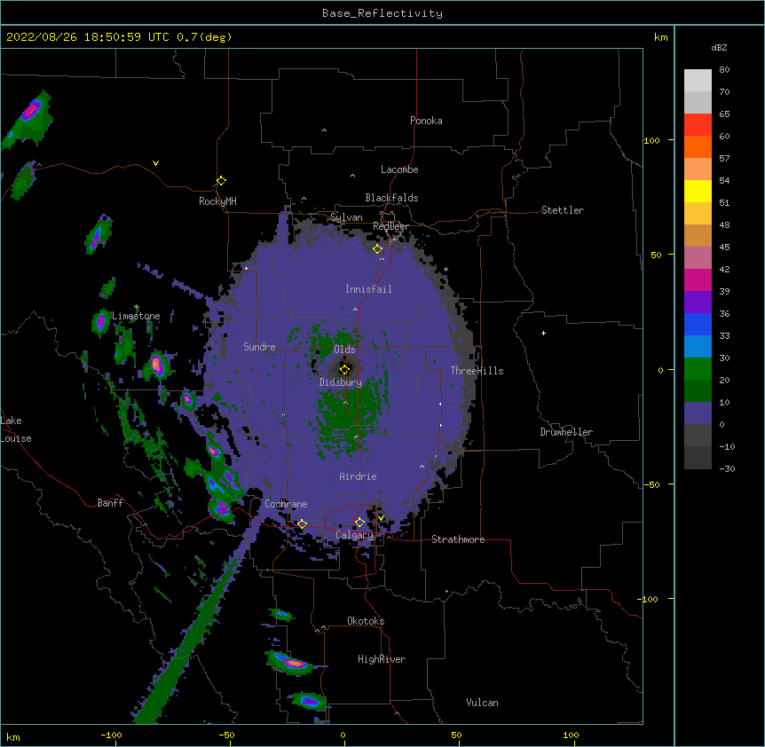Click the Sundre label

click(x=259, y=347)
